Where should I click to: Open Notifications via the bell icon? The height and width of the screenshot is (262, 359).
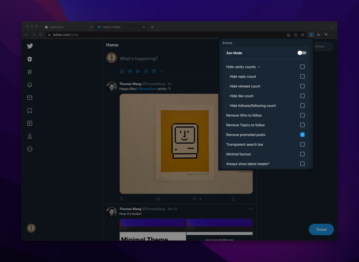(30, 85)
